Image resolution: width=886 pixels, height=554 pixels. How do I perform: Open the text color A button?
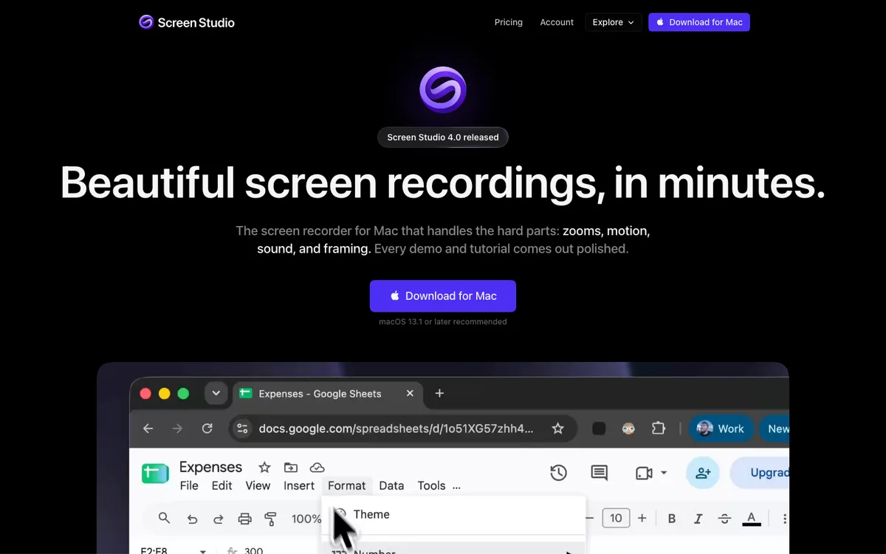click(752, 519)
